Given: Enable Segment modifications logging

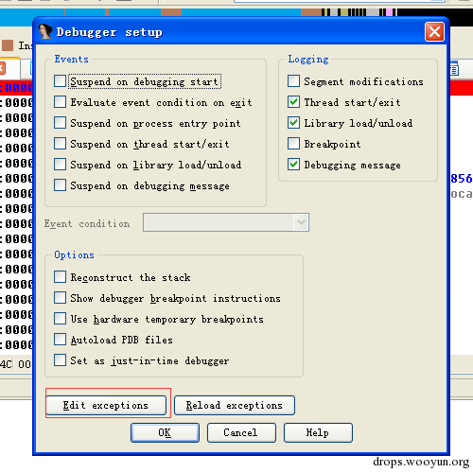Looking at the screenshot, I should tap(293, 81).
